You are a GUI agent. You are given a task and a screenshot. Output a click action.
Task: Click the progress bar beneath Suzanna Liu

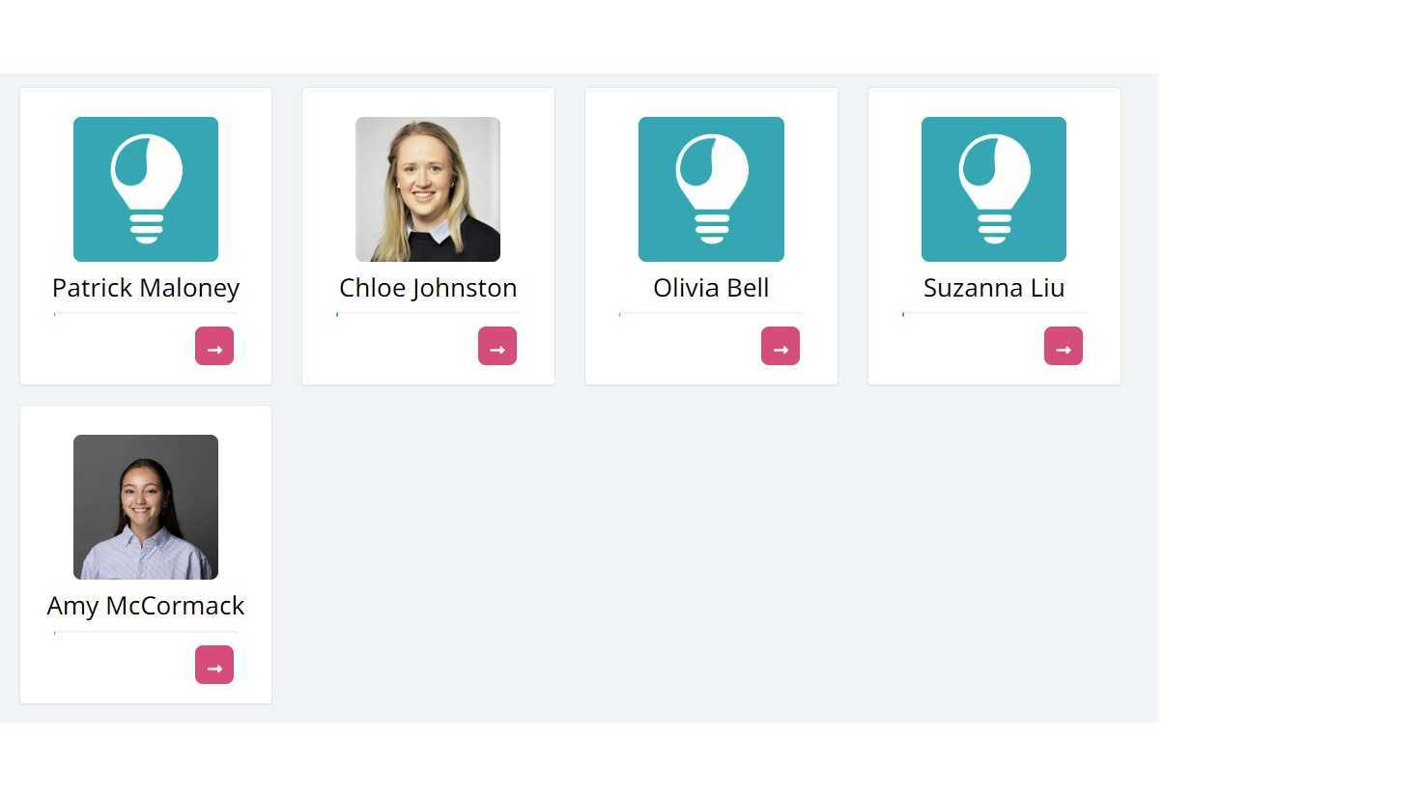(994, 314)
